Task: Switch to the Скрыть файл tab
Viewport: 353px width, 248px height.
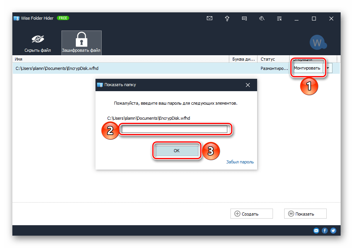Action: (38, 43)
